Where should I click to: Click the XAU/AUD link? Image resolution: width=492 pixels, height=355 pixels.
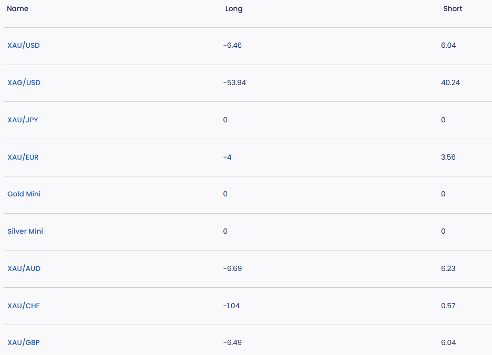[x=24, y=269]
